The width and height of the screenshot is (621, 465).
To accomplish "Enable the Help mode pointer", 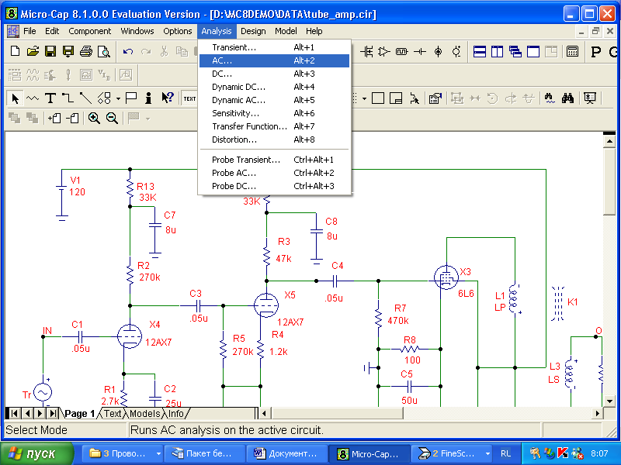I will coord(168,98).
